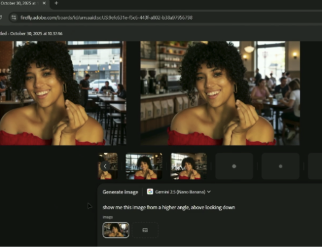This screenshot has width=322, height=247.
Task: Select the second loading placeholder tile
Action: click(281, 166)
